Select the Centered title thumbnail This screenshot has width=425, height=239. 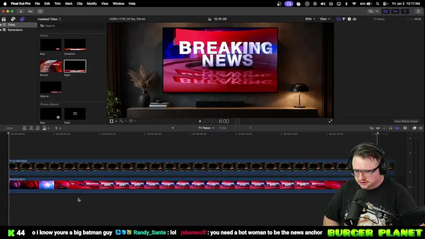[75, 45]
